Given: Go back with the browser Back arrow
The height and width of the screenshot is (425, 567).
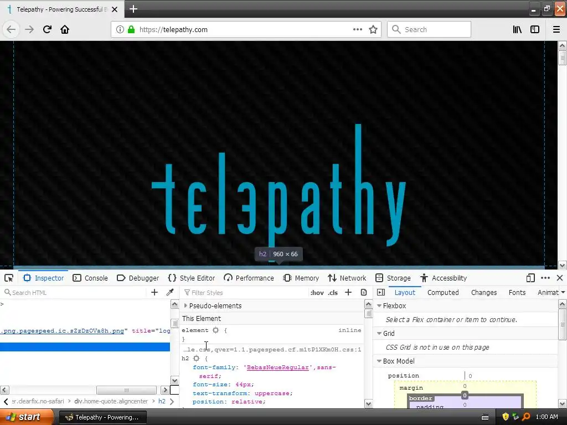Looking at the screenshot, I should click(11, 29).
